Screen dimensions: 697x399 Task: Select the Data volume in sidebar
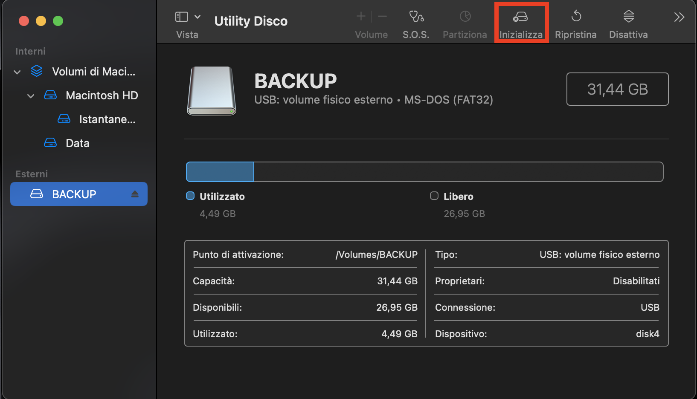point(77,143)
